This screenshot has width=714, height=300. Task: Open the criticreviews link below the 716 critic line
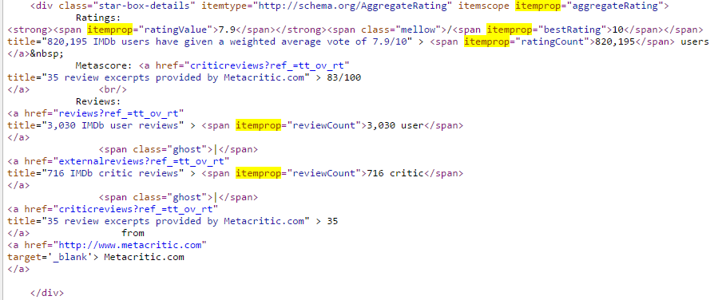(x=136, y=209)
